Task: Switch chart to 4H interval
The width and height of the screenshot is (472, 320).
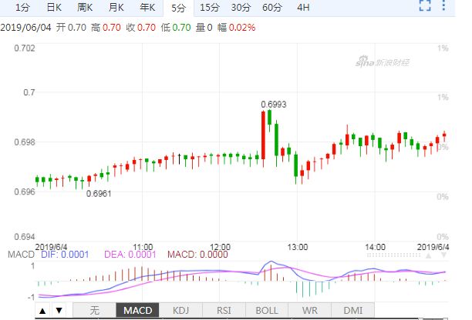Action: click(x=303, y=8)
